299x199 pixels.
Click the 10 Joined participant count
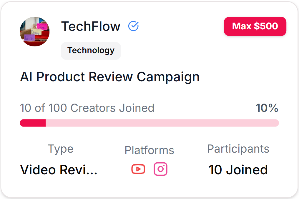coord(238,170)
